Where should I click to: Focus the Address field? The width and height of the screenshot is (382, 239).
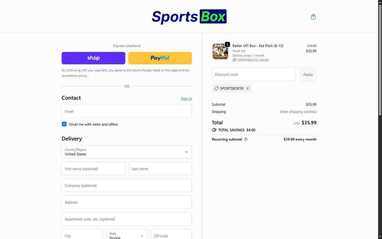127,202
